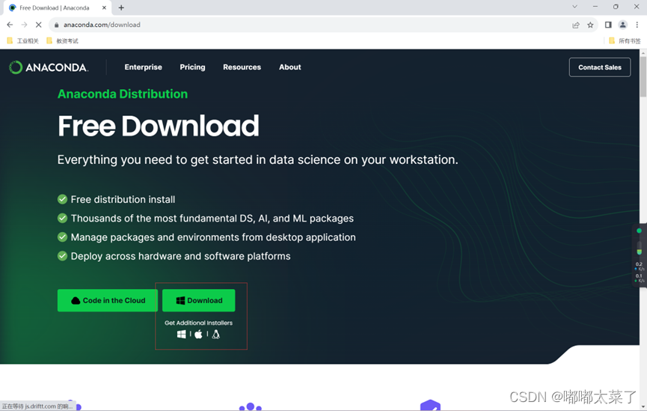The height and width of the screenshot is (411, 647).
Task: Bookmark page with star icon
Action: point(590,25)
